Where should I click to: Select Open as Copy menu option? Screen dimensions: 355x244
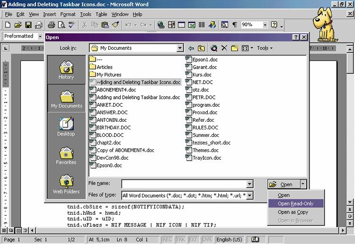[x=293, y=212]
